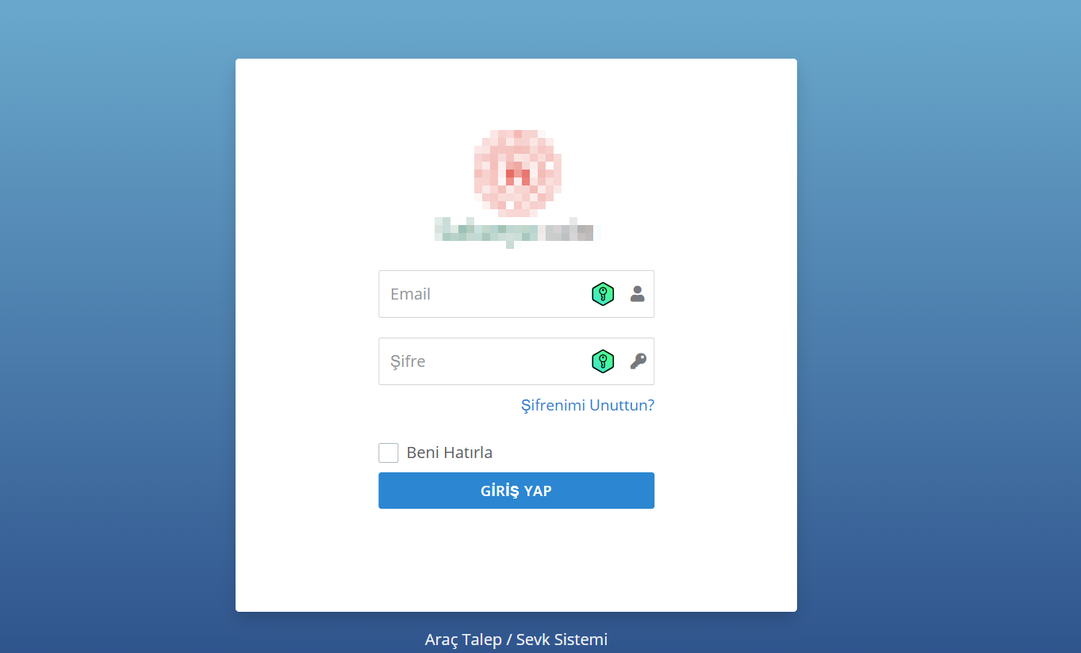Tick the Beni Hatırla checkbox
Image resolution: width=1081 pixels, height=653 pixels.
[x=389, y=453]
